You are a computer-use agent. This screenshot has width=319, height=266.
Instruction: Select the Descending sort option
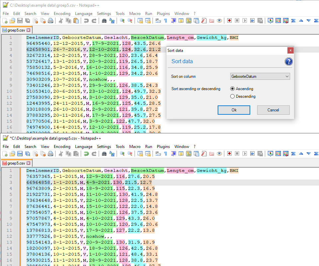(x=233, y=96)
